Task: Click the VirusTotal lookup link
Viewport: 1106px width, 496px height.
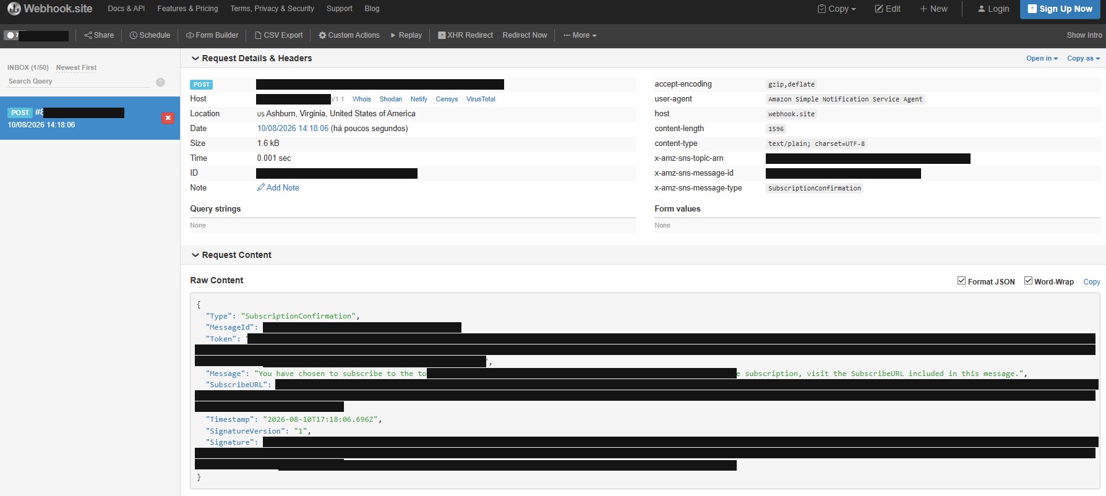Action: click(x=481, y=99)
